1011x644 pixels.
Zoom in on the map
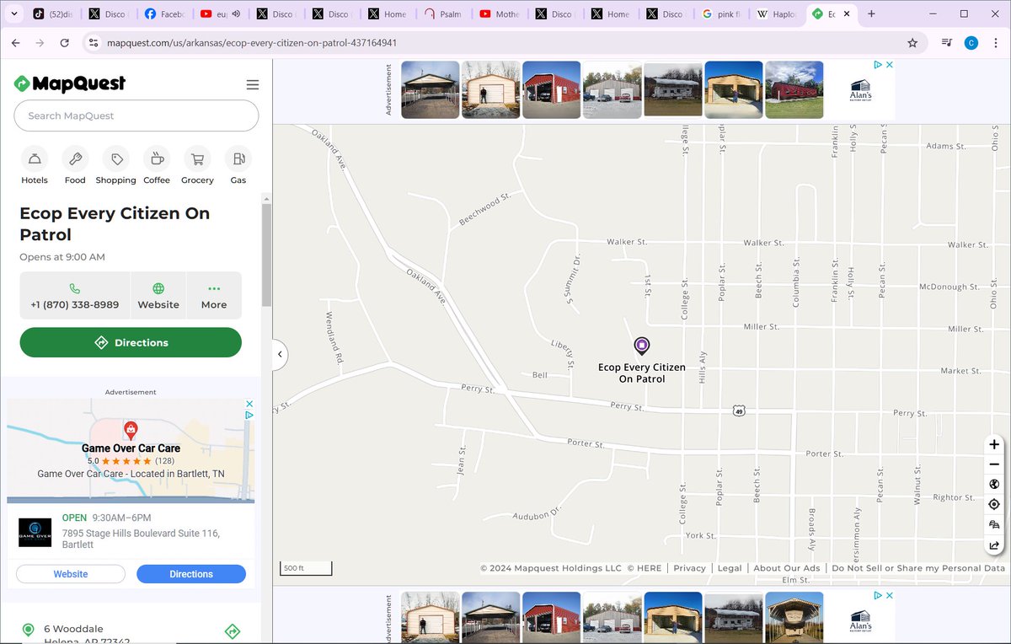994,444
